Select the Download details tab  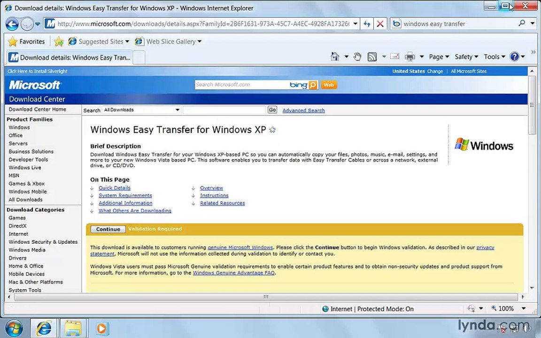pyautogui.click(x=70, y=58)
